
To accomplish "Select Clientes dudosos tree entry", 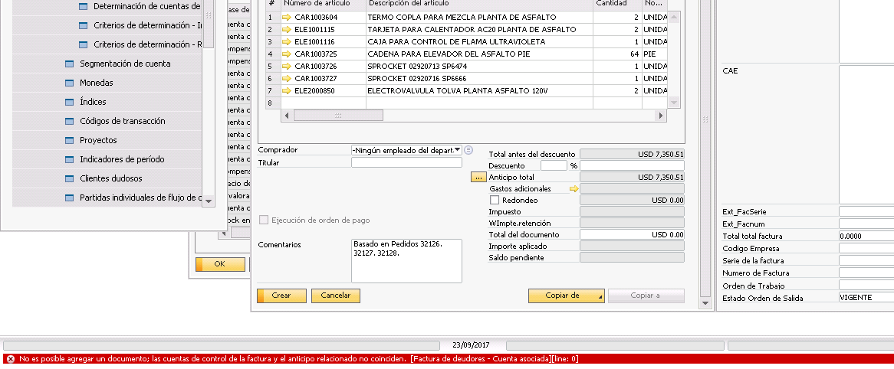I will 111,179.
